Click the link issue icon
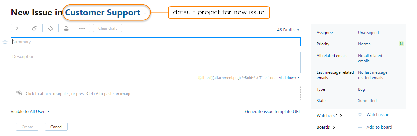Viewport: 417px width, 136px height. (x=35, y=28)
